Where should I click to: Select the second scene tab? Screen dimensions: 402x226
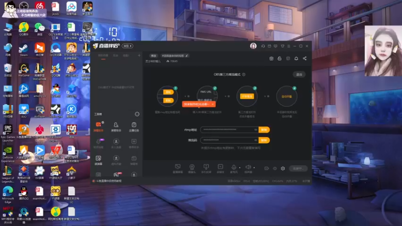pyautogui.click(x=116, y=56)
